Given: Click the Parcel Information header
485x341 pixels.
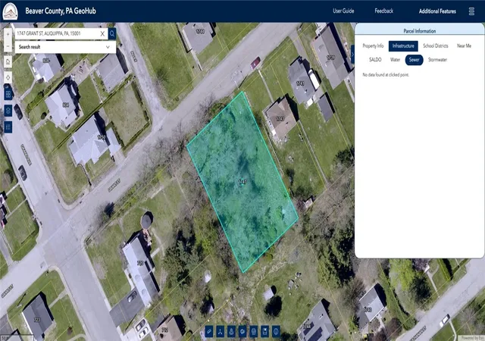Looking at the screenshot, I should [x=419, y=31].
